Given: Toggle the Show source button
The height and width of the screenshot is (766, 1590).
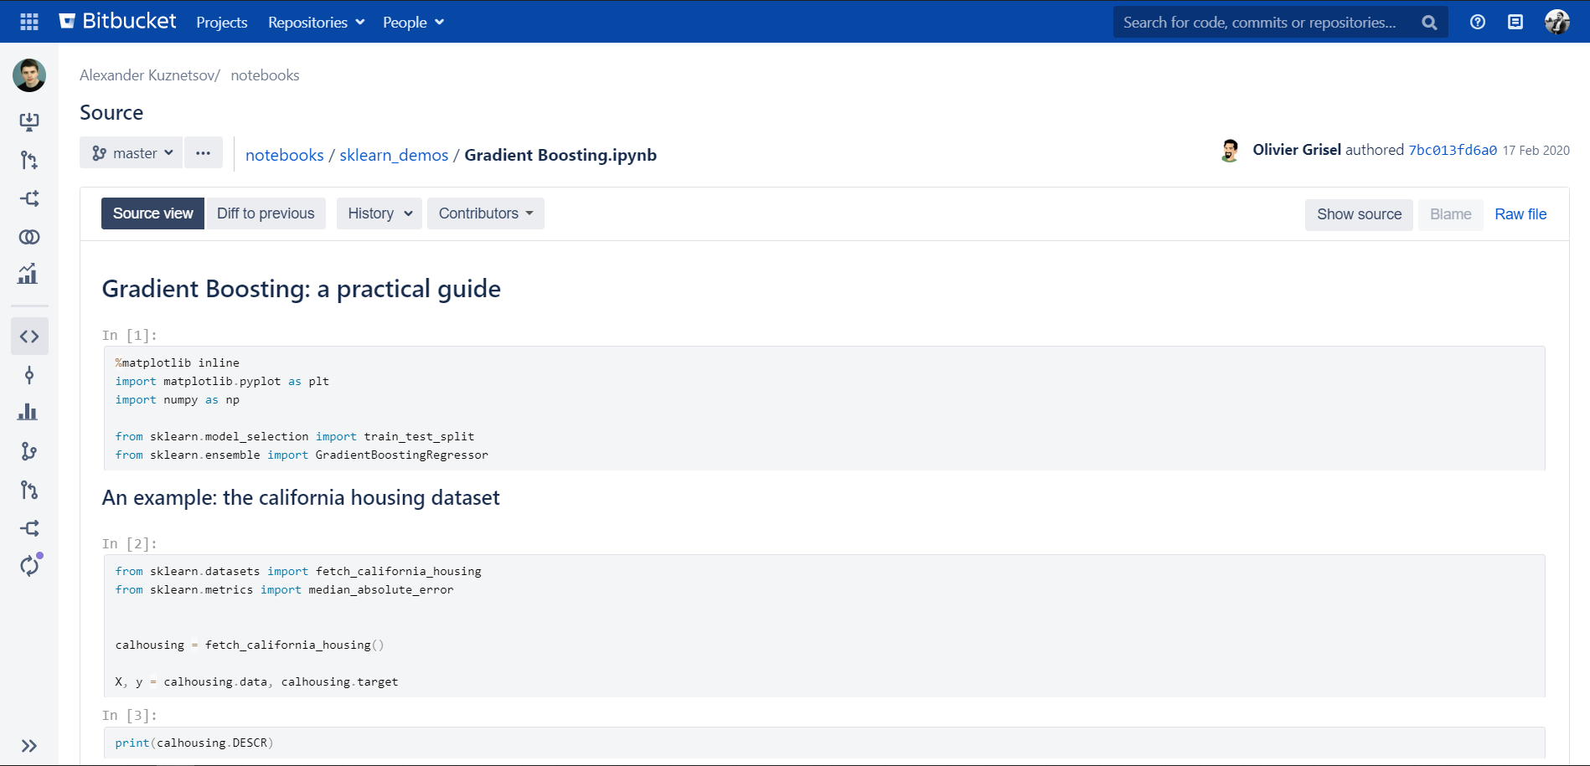Looking at the screenshot, I should [x=1359, y=214].
